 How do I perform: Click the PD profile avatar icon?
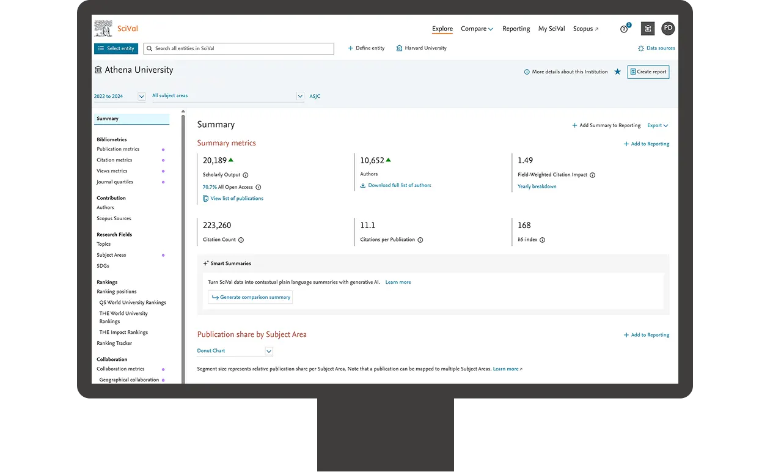click(x=668, y=28)
